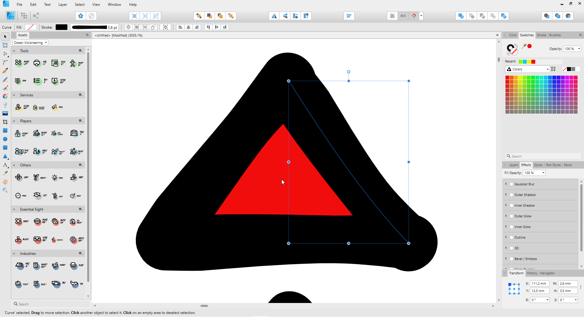Switch to the Navigator tab
This screenshot has height=317, width=584.
[x=547, y=273]
